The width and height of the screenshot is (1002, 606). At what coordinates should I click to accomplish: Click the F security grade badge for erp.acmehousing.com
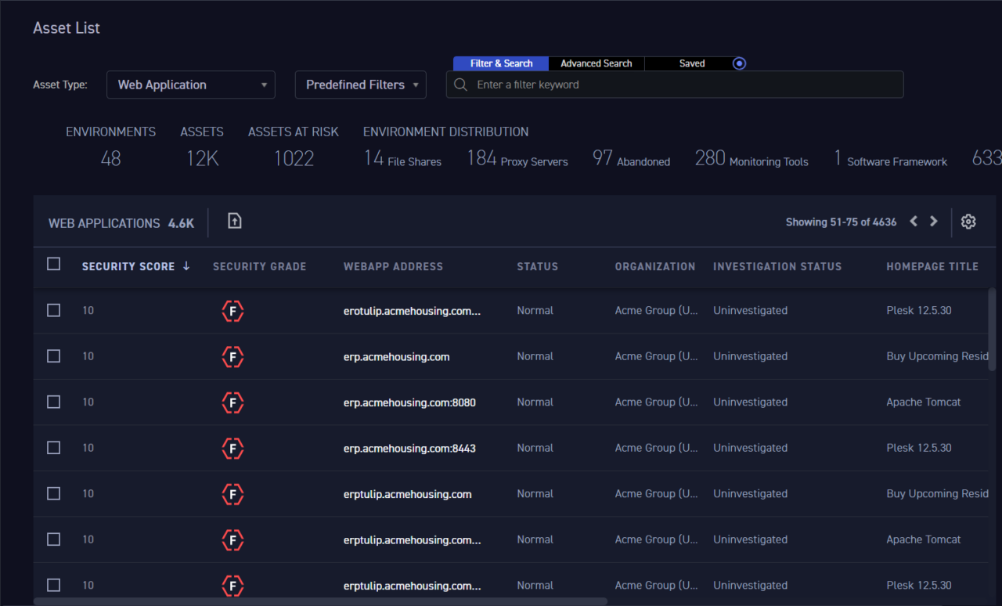click(232, 356)
